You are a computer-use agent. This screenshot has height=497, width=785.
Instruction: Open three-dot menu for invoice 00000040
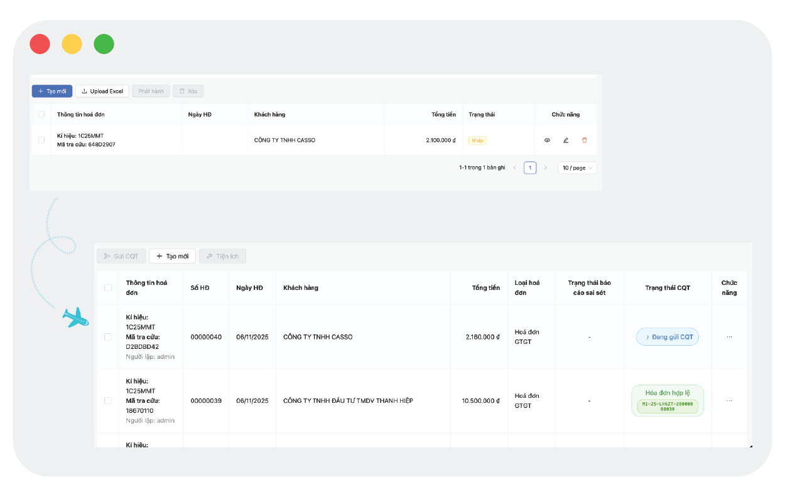click(x=729, y=337)
